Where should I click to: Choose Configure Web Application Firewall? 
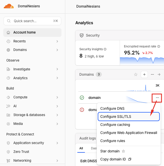coord(129,133)
